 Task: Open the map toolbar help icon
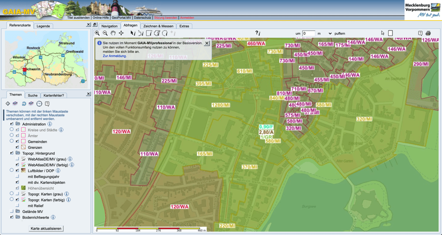420,33
